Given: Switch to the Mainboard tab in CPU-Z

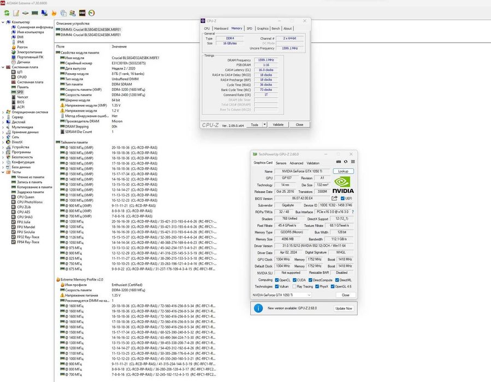Looking at the screenshot, I should pyautogui.click(x=221, y=28).
